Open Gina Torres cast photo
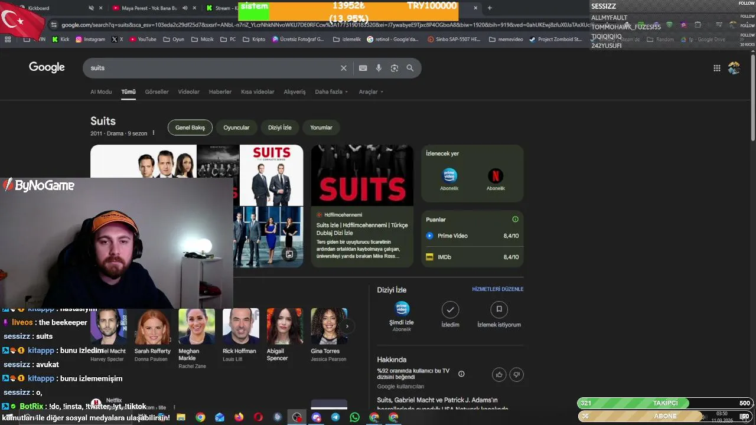 click(329, 326)
